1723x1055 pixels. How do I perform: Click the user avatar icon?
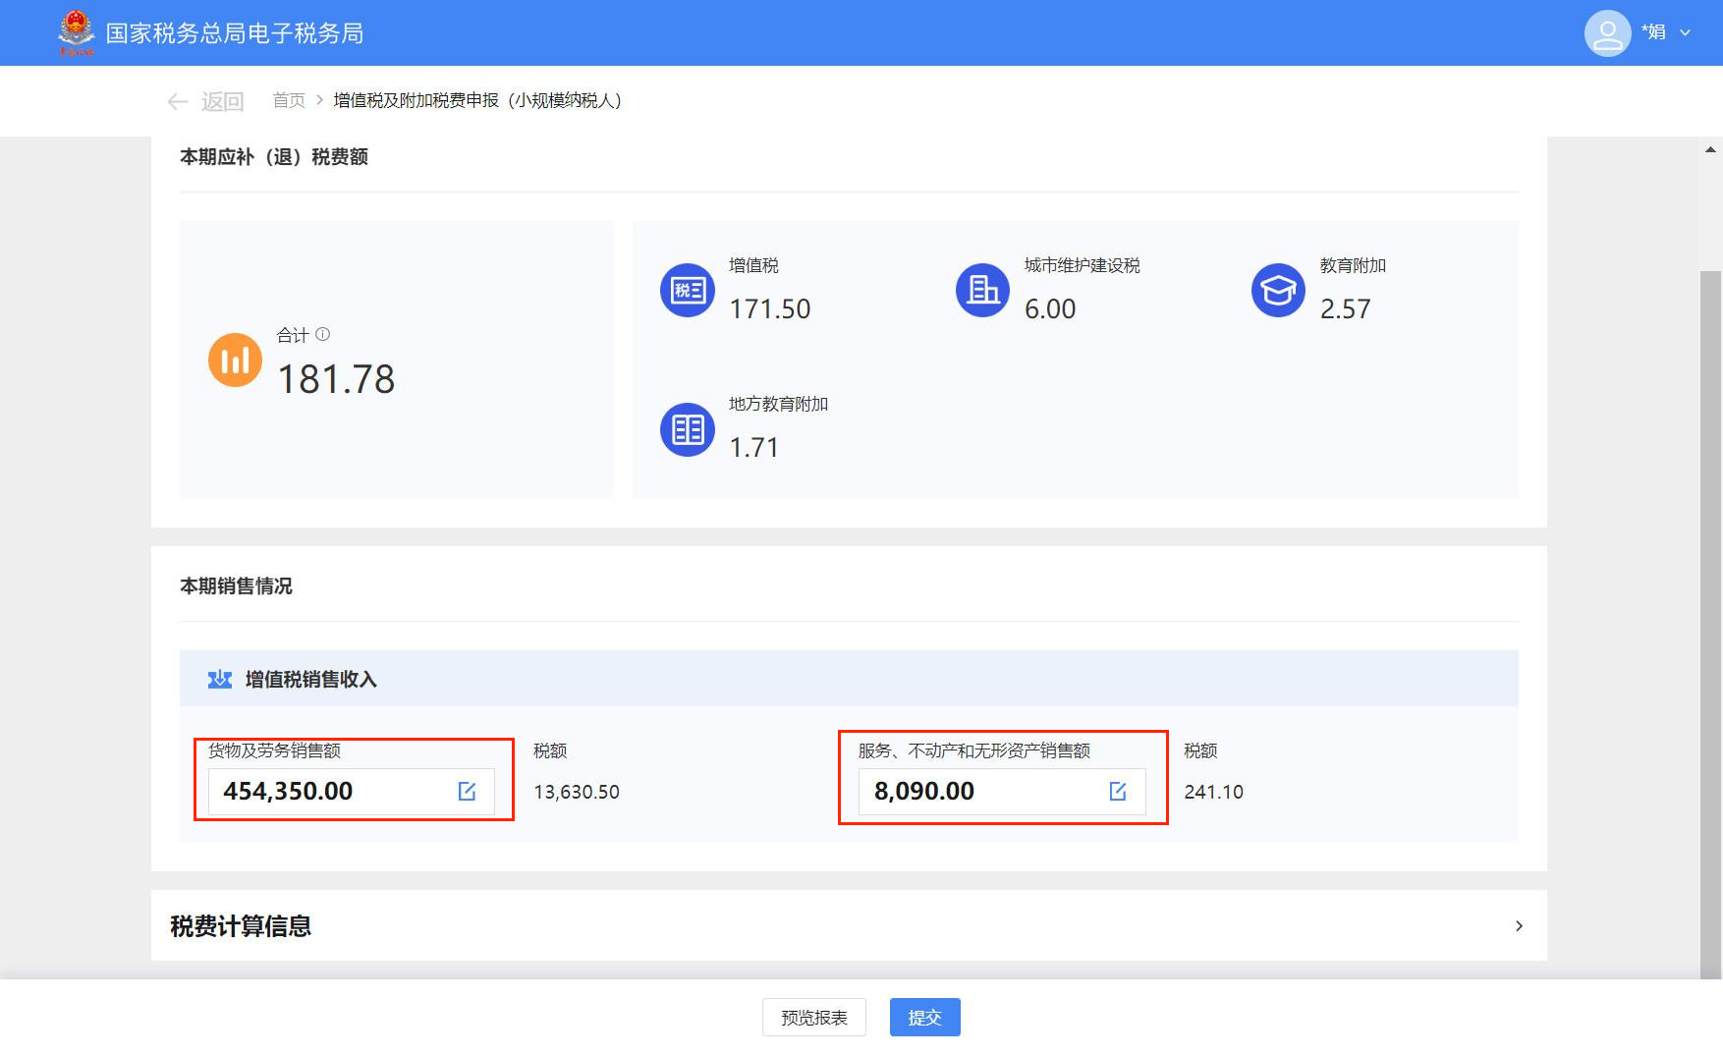pos(1607,33)
